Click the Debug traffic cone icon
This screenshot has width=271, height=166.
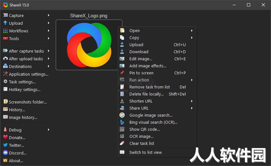click(5, 129)
